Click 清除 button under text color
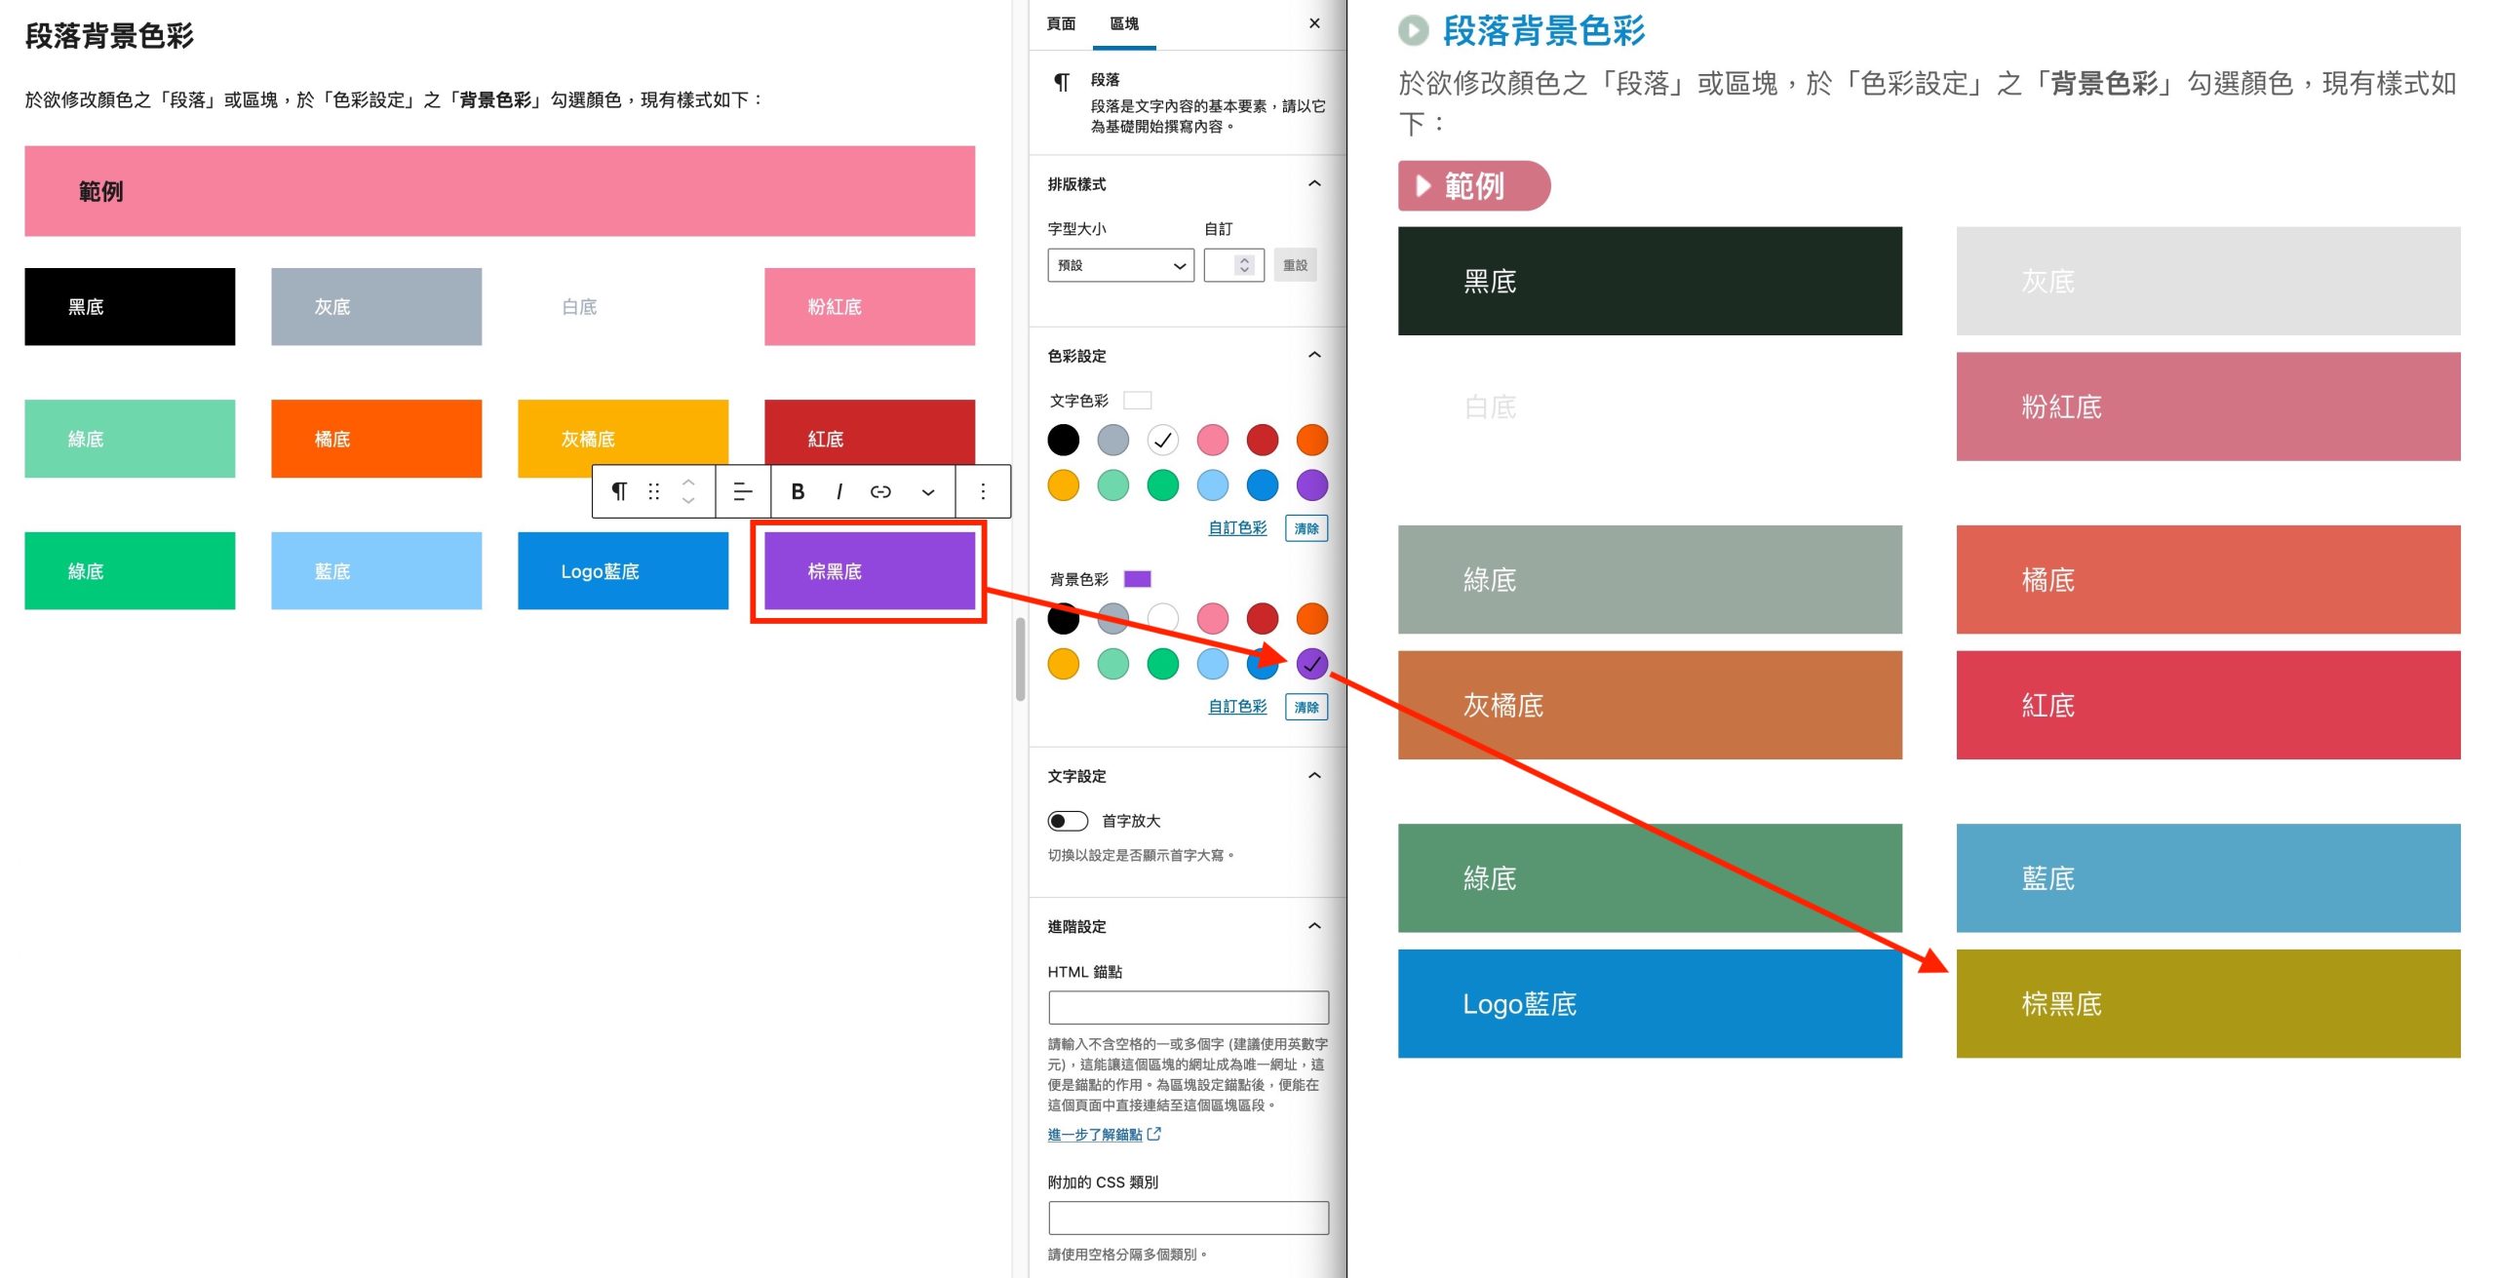This screenshot has width=2496, height=1278. [1306, 528]
